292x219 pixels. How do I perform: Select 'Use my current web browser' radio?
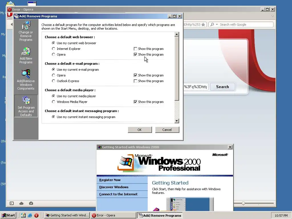(53, 43)
